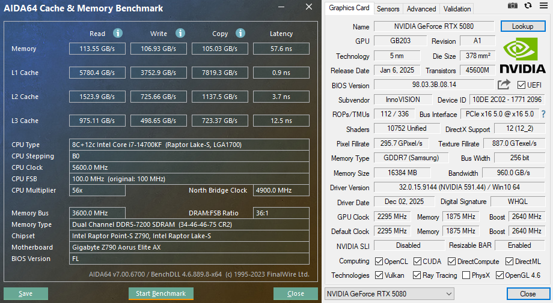Viewport: 553px width, 303px height.
Task: Toggle the OpenGL 4.6 checkbox
Action: tap(500, 275)
